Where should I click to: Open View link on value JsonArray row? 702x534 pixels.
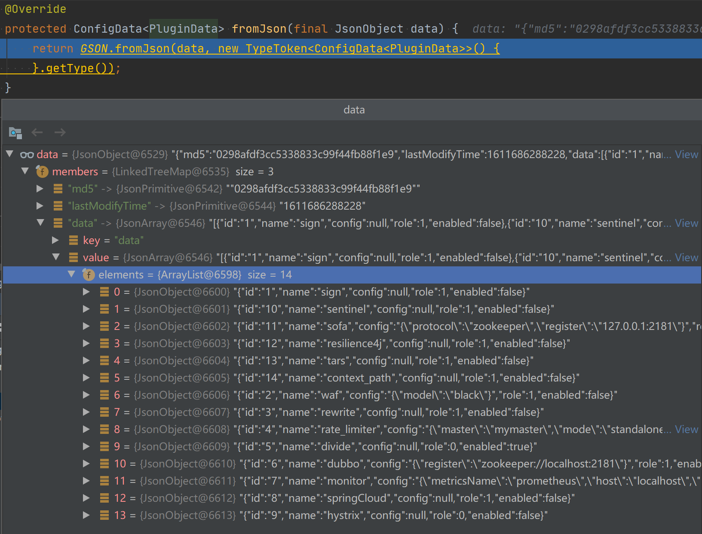click(x=687, y=258)
